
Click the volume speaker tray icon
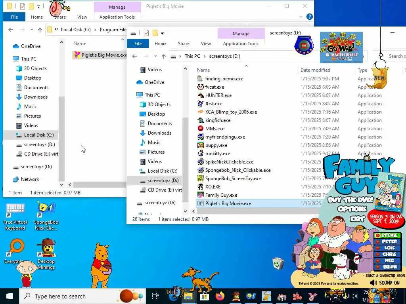(354, 296)
